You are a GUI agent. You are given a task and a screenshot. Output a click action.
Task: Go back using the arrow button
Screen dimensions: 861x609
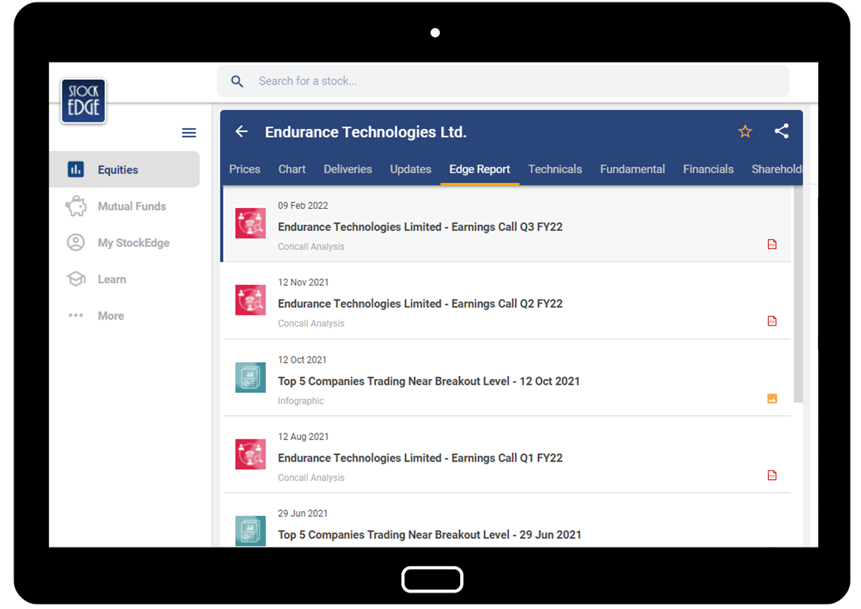241,131
